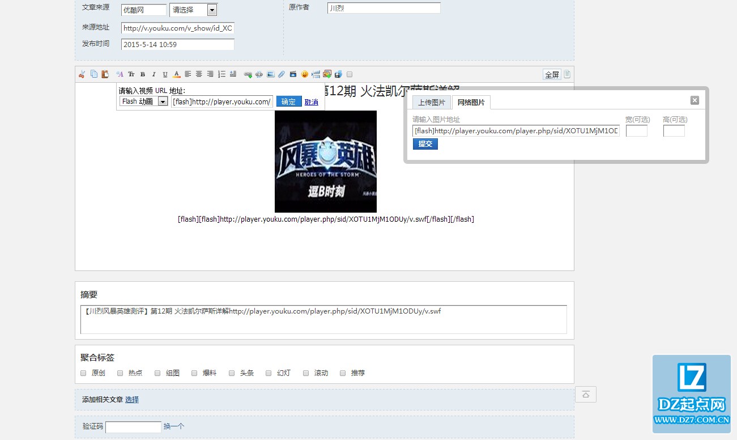Viewport: 737px width, 440px height.
Task: Click the paste clipboard icon
Action: pos(105,74)
